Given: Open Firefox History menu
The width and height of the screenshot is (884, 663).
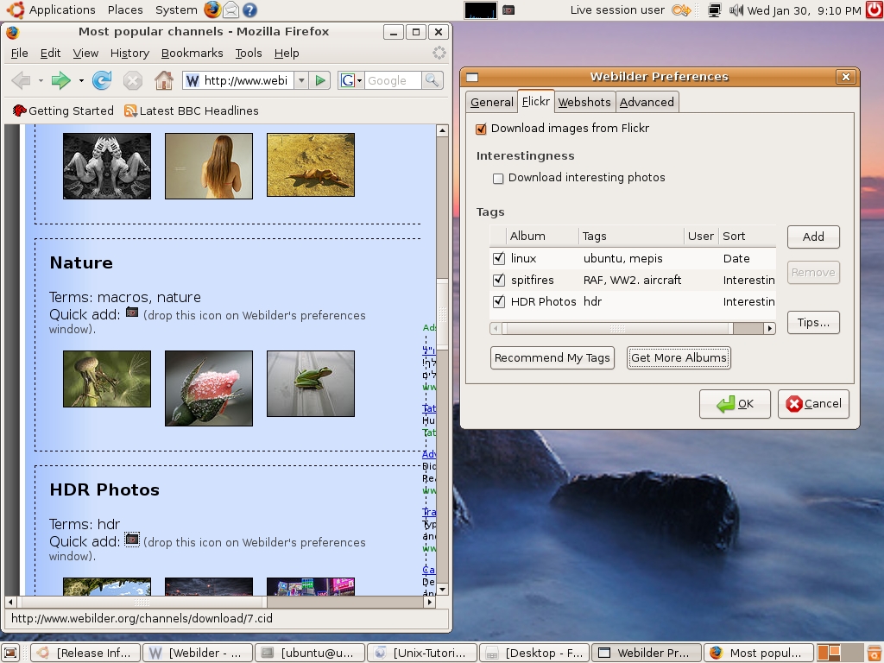Looking at the screenshot, I should point(129,53).
